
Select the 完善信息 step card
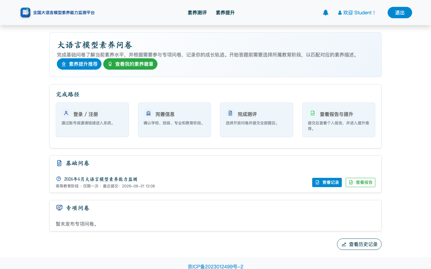pyautogui.click(x=174, y=120)
